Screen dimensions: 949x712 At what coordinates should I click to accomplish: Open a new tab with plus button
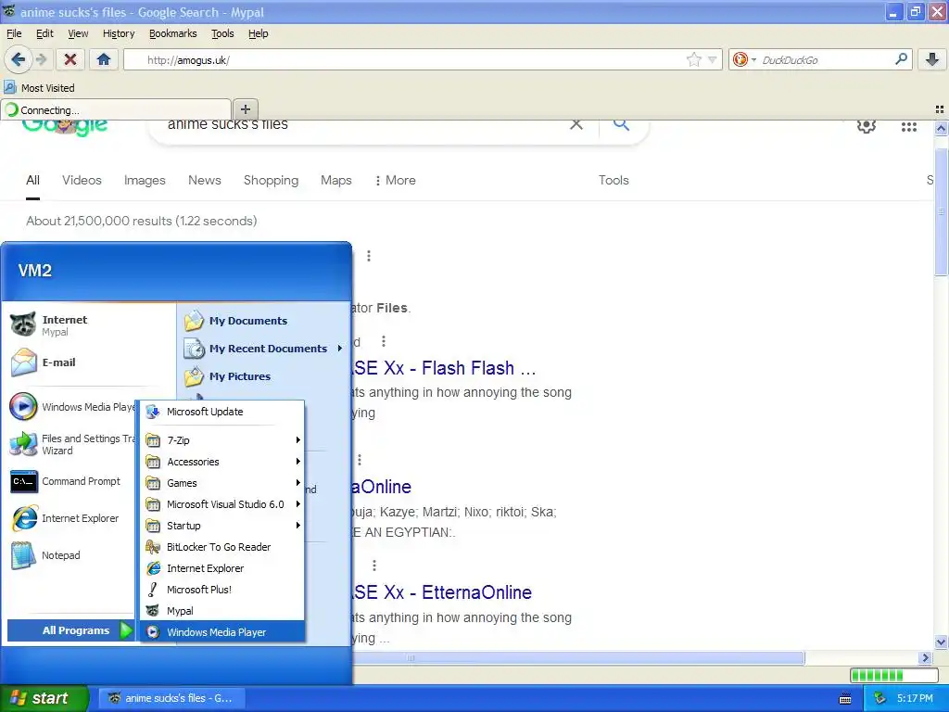pos(245,109)
